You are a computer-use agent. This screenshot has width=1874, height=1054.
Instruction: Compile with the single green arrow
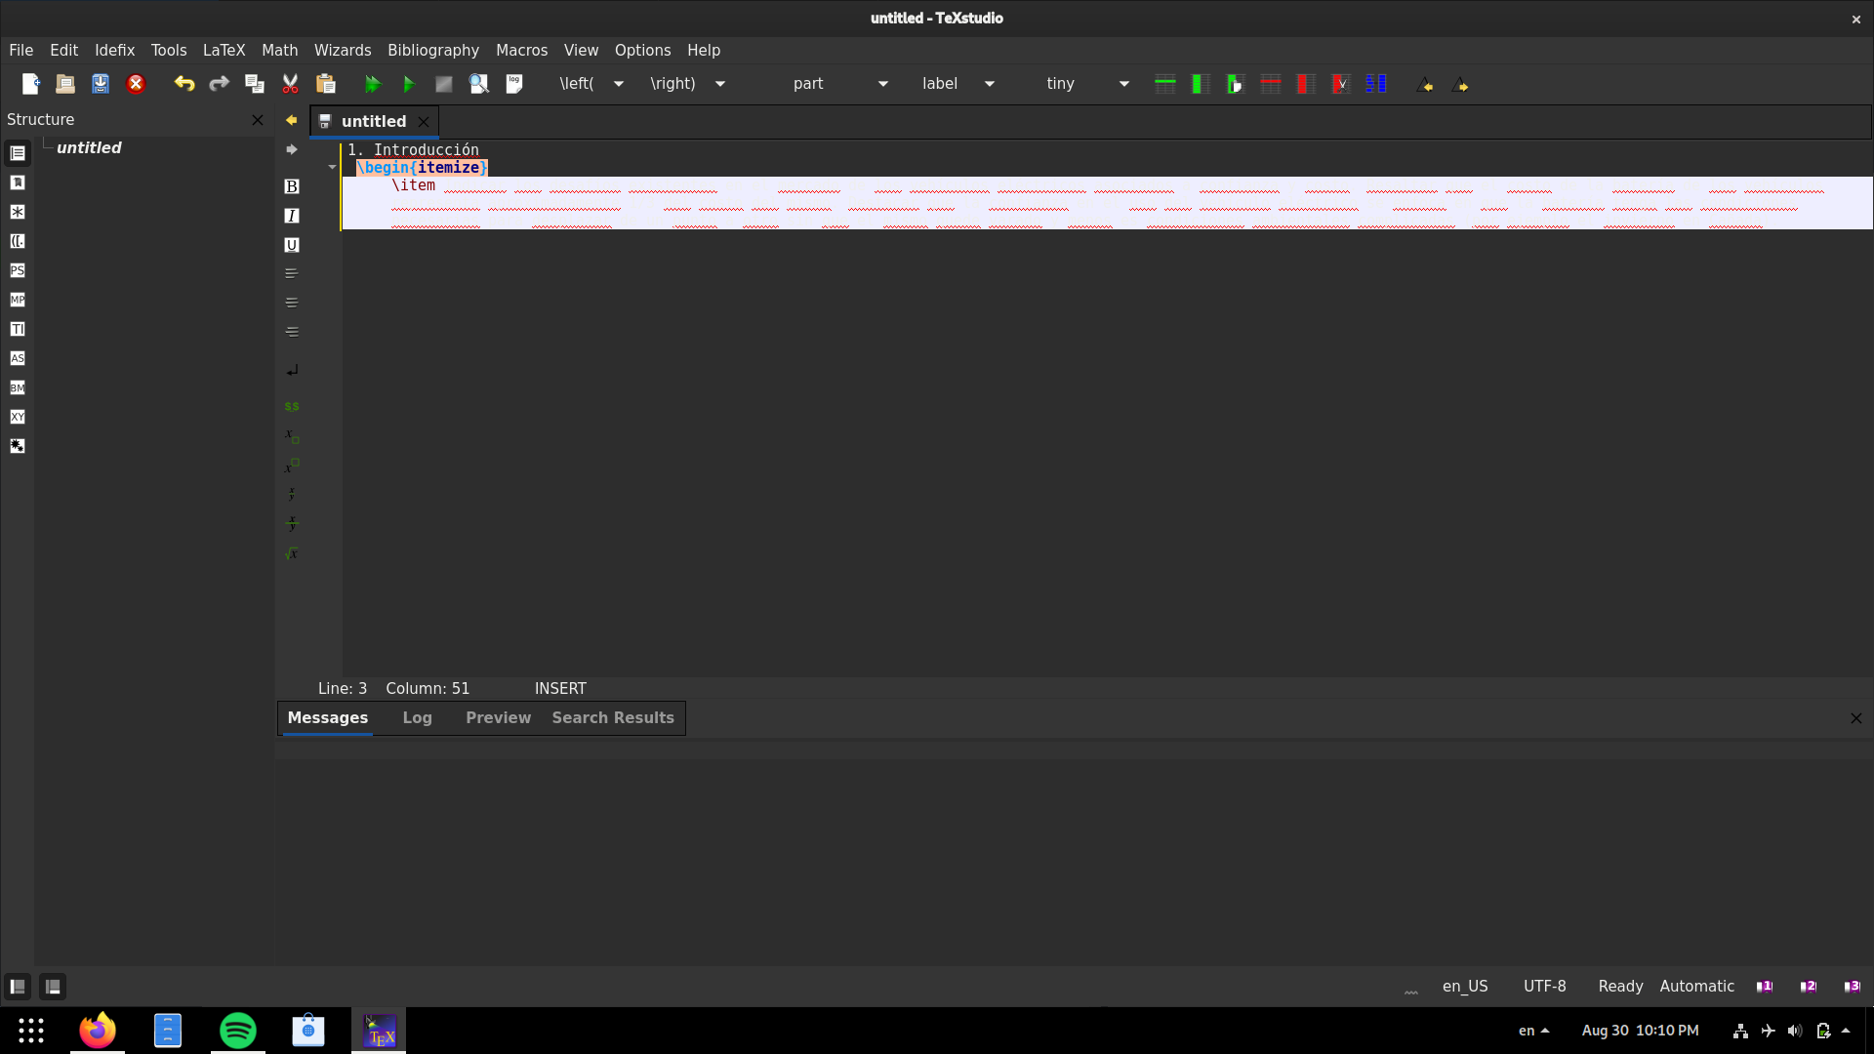pos(408,84)
